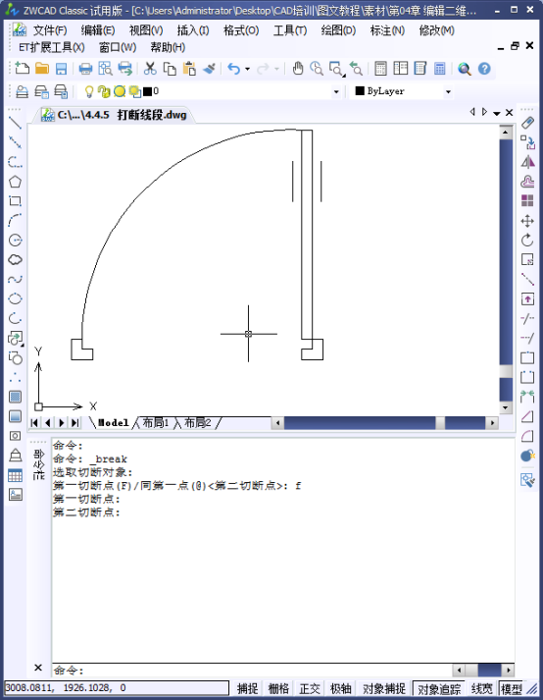The image size is (543, 700).
Task: Toggle 极轴 polar tracking
Action: [x=341, y=688]
